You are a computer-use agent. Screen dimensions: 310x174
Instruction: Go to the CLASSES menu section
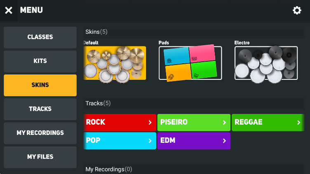40,37
